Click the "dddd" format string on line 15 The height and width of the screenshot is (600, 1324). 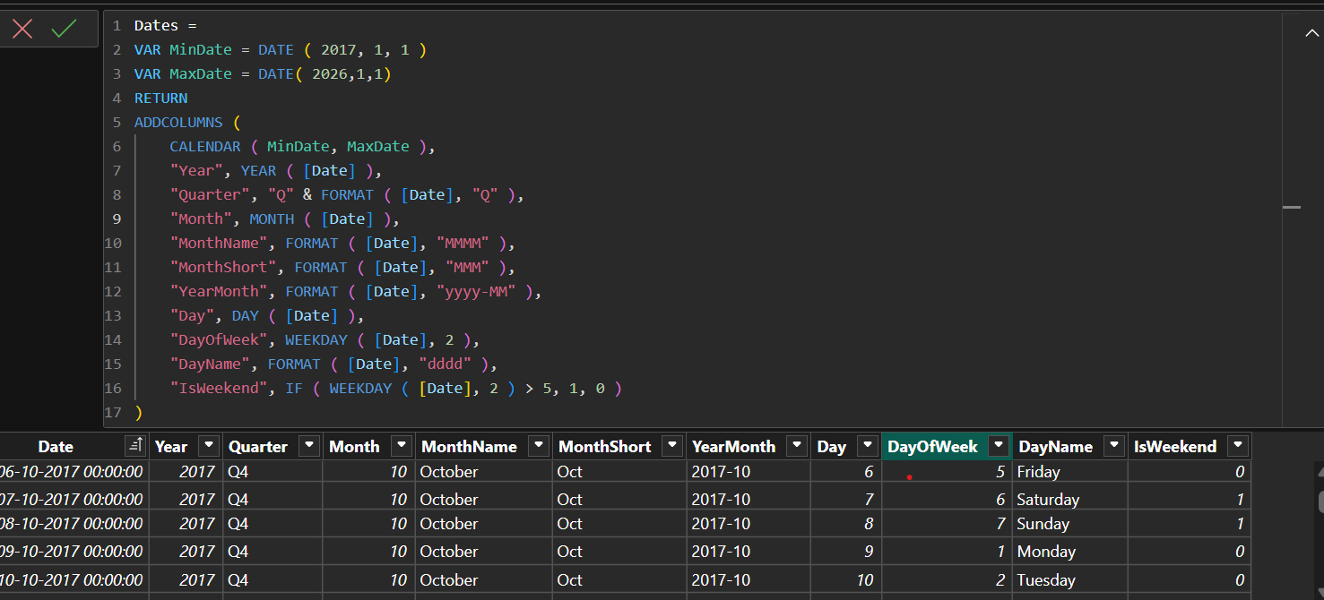tap(446, 364)
